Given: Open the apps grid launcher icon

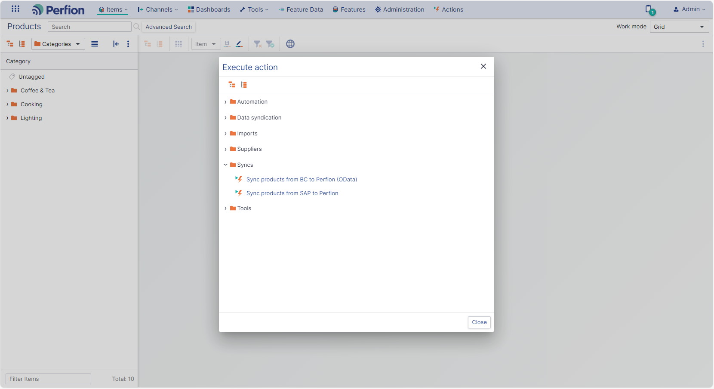Looking at the screenshot, I should (15, 9).
